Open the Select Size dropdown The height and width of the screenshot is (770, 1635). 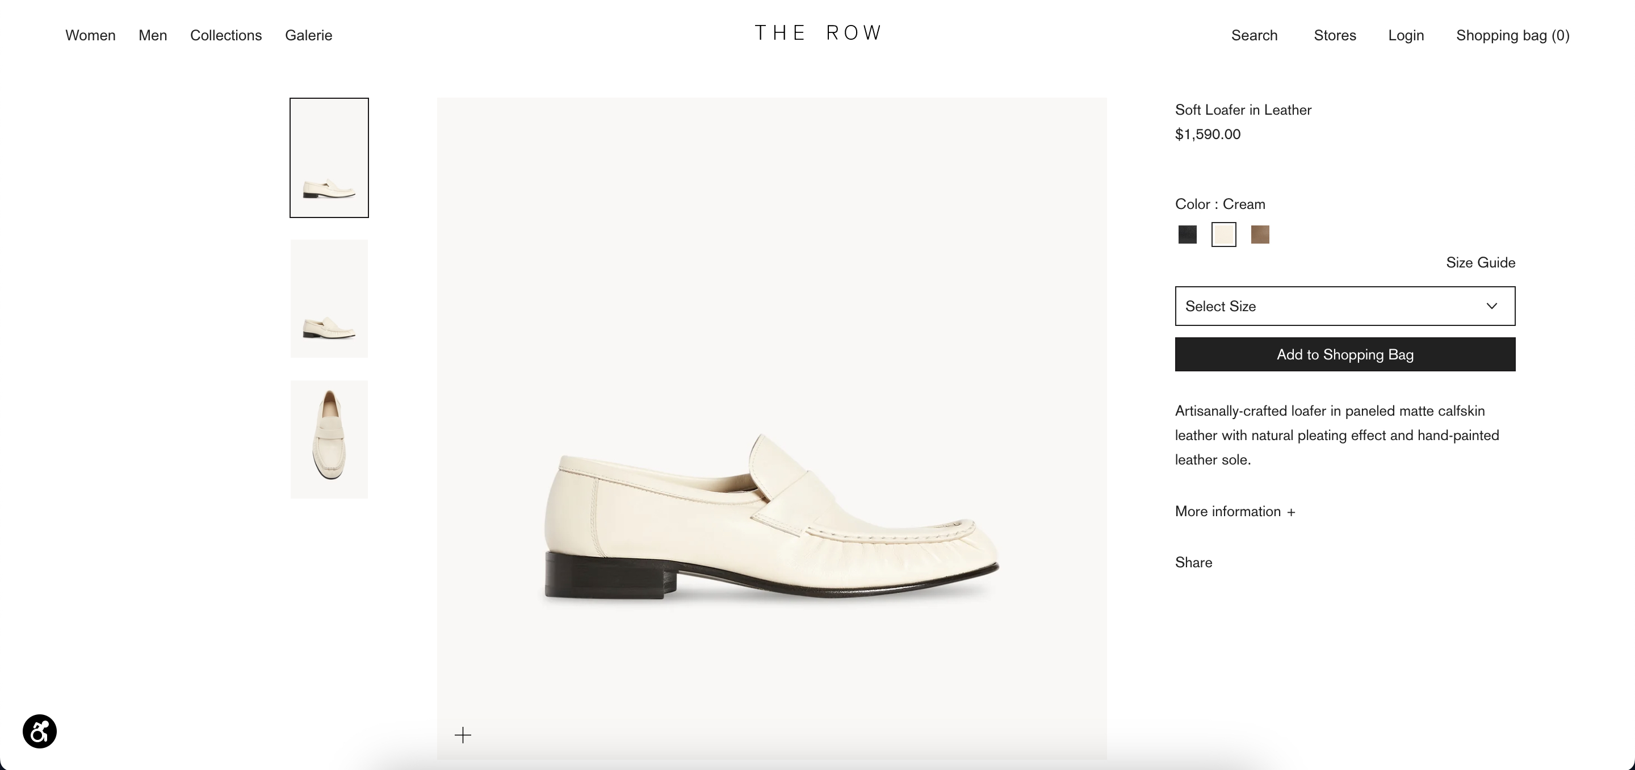[1344, 306]
